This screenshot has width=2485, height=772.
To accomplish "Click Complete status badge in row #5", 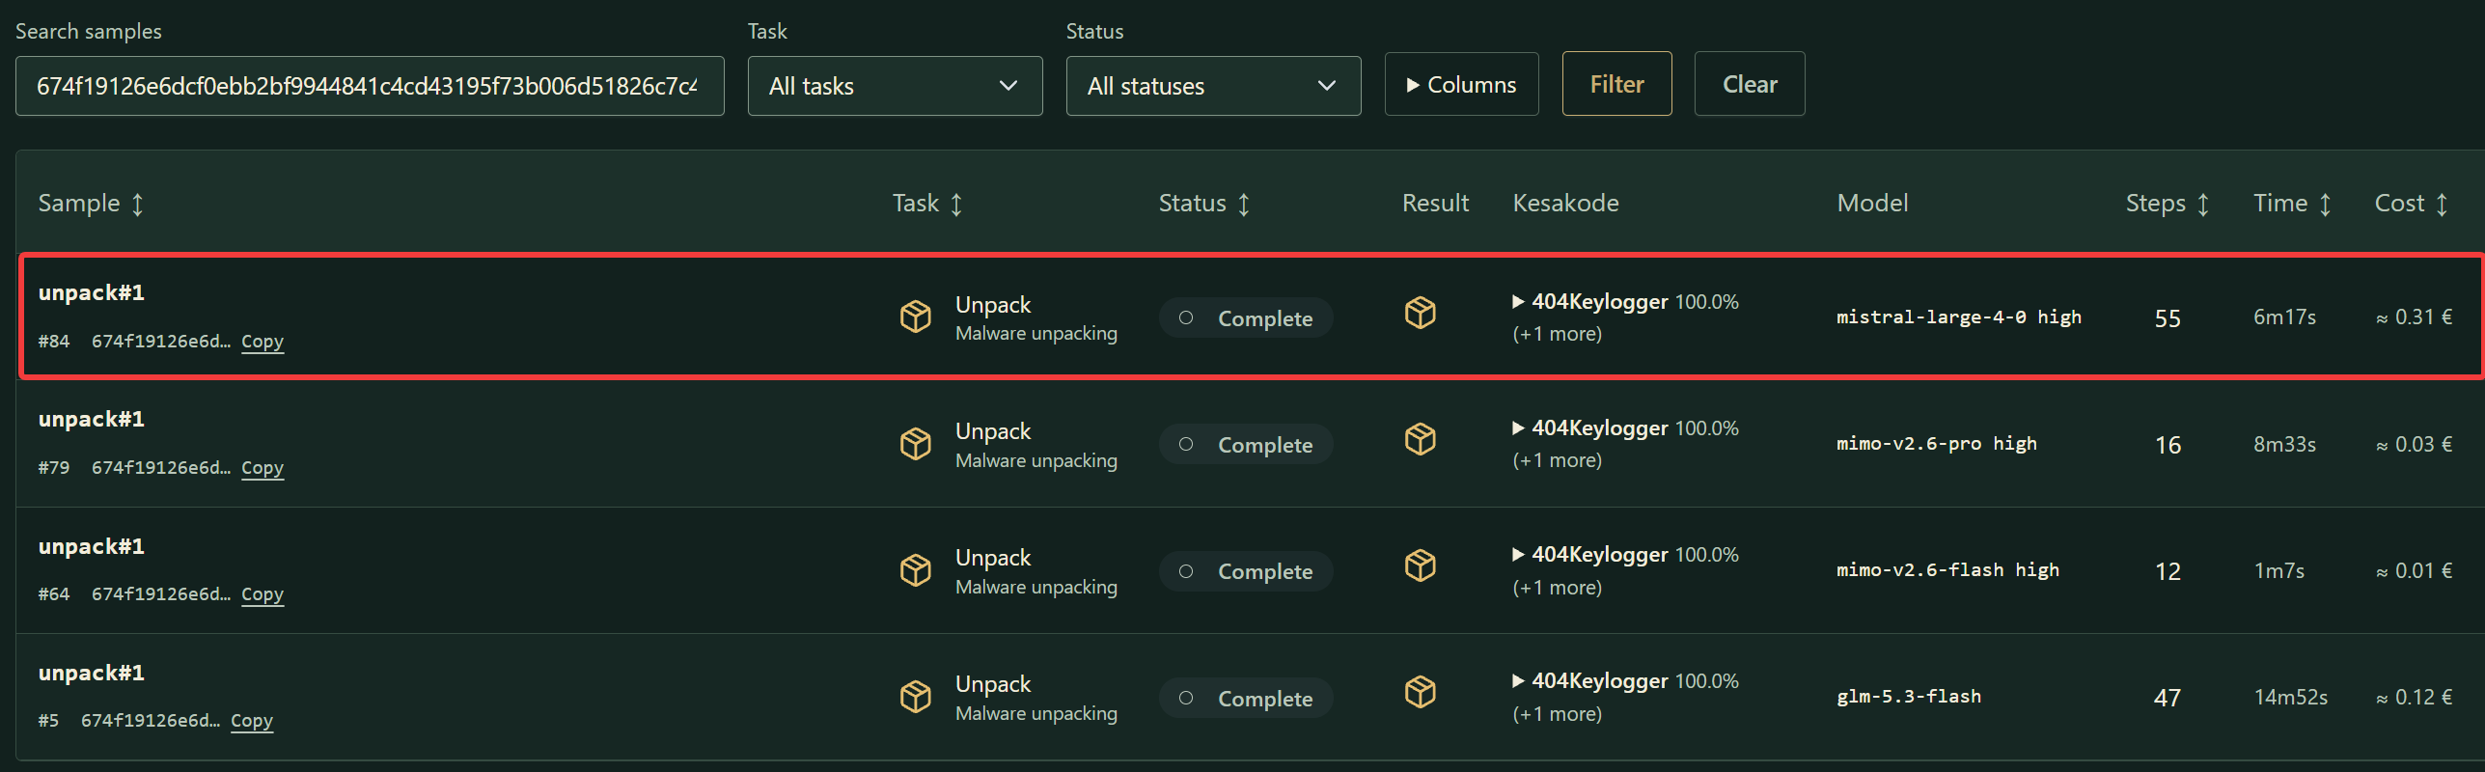I will (1246, 698).
